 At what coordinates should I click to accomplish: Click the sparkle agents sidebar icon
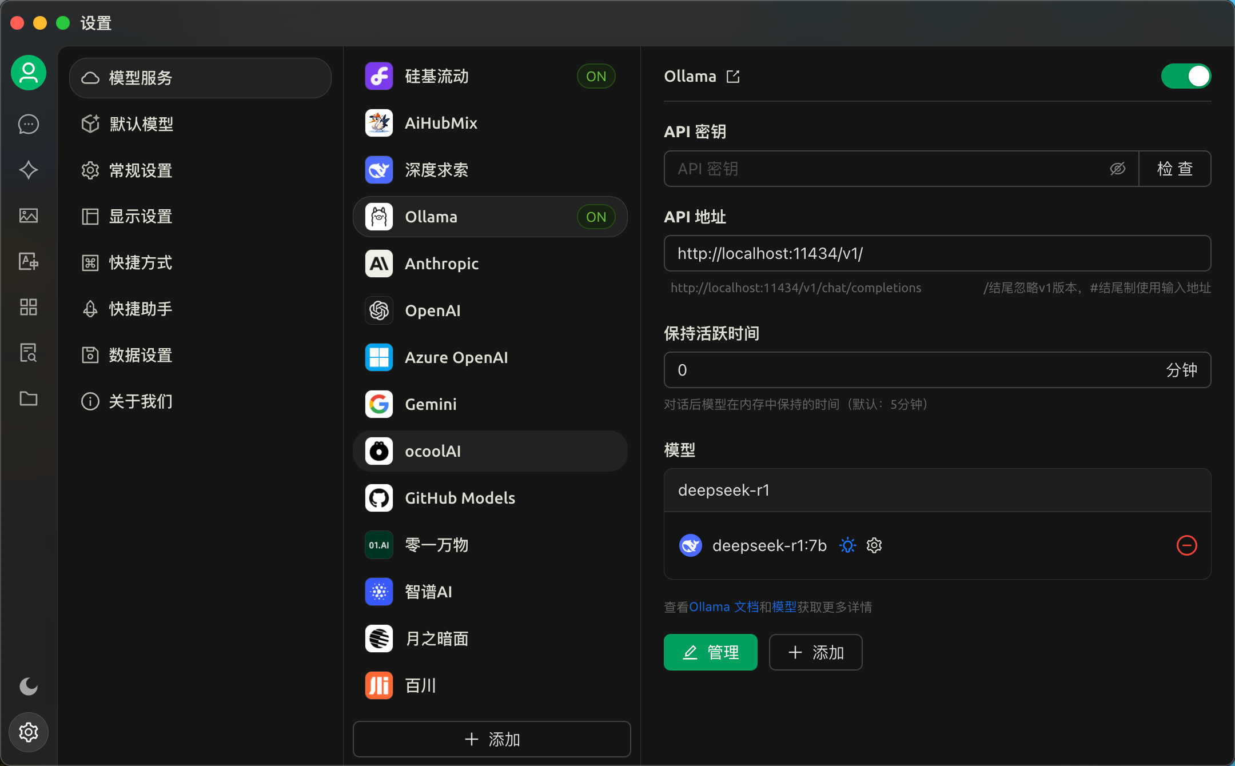click(x=29, y=170)
